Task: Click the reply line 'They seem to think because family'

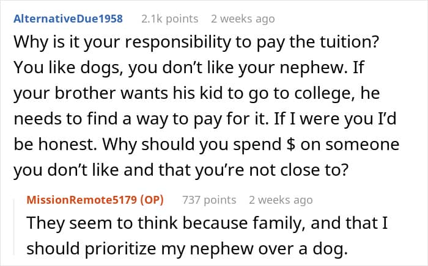Action: [x=166, y=223]
